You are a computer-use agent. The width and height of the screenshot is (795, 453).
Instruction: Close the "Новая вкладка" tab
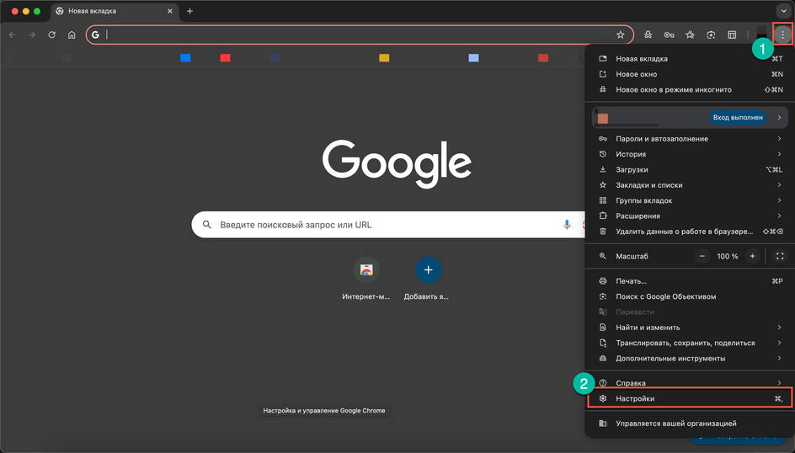(170, 11)
